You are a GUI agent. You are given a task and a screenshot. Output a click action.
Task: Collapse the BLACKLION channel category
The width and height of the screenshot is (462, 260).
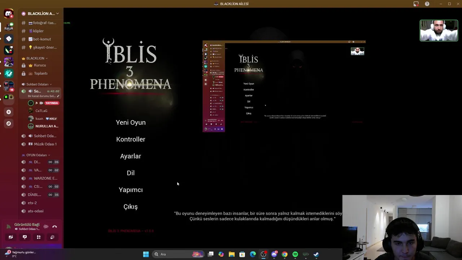[x=35, y=58]
